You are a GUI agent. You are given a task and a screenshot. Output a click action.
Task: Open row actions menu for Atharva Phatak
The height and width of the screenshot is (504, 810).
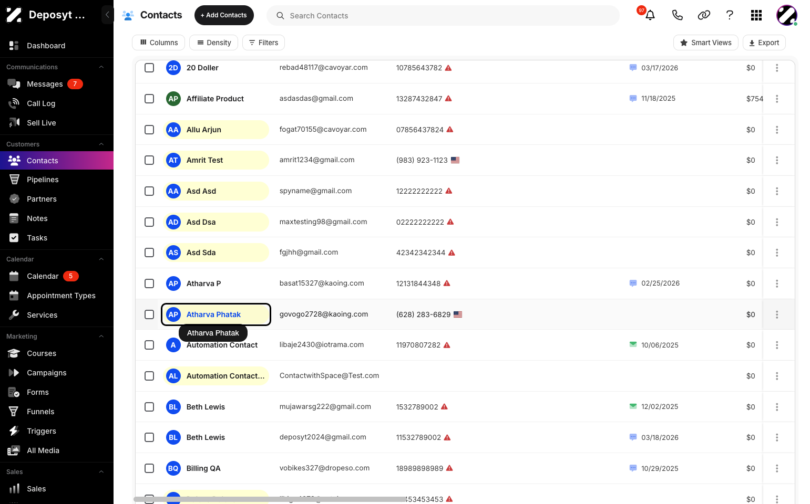pyautogui.click(x=777, y=314)
